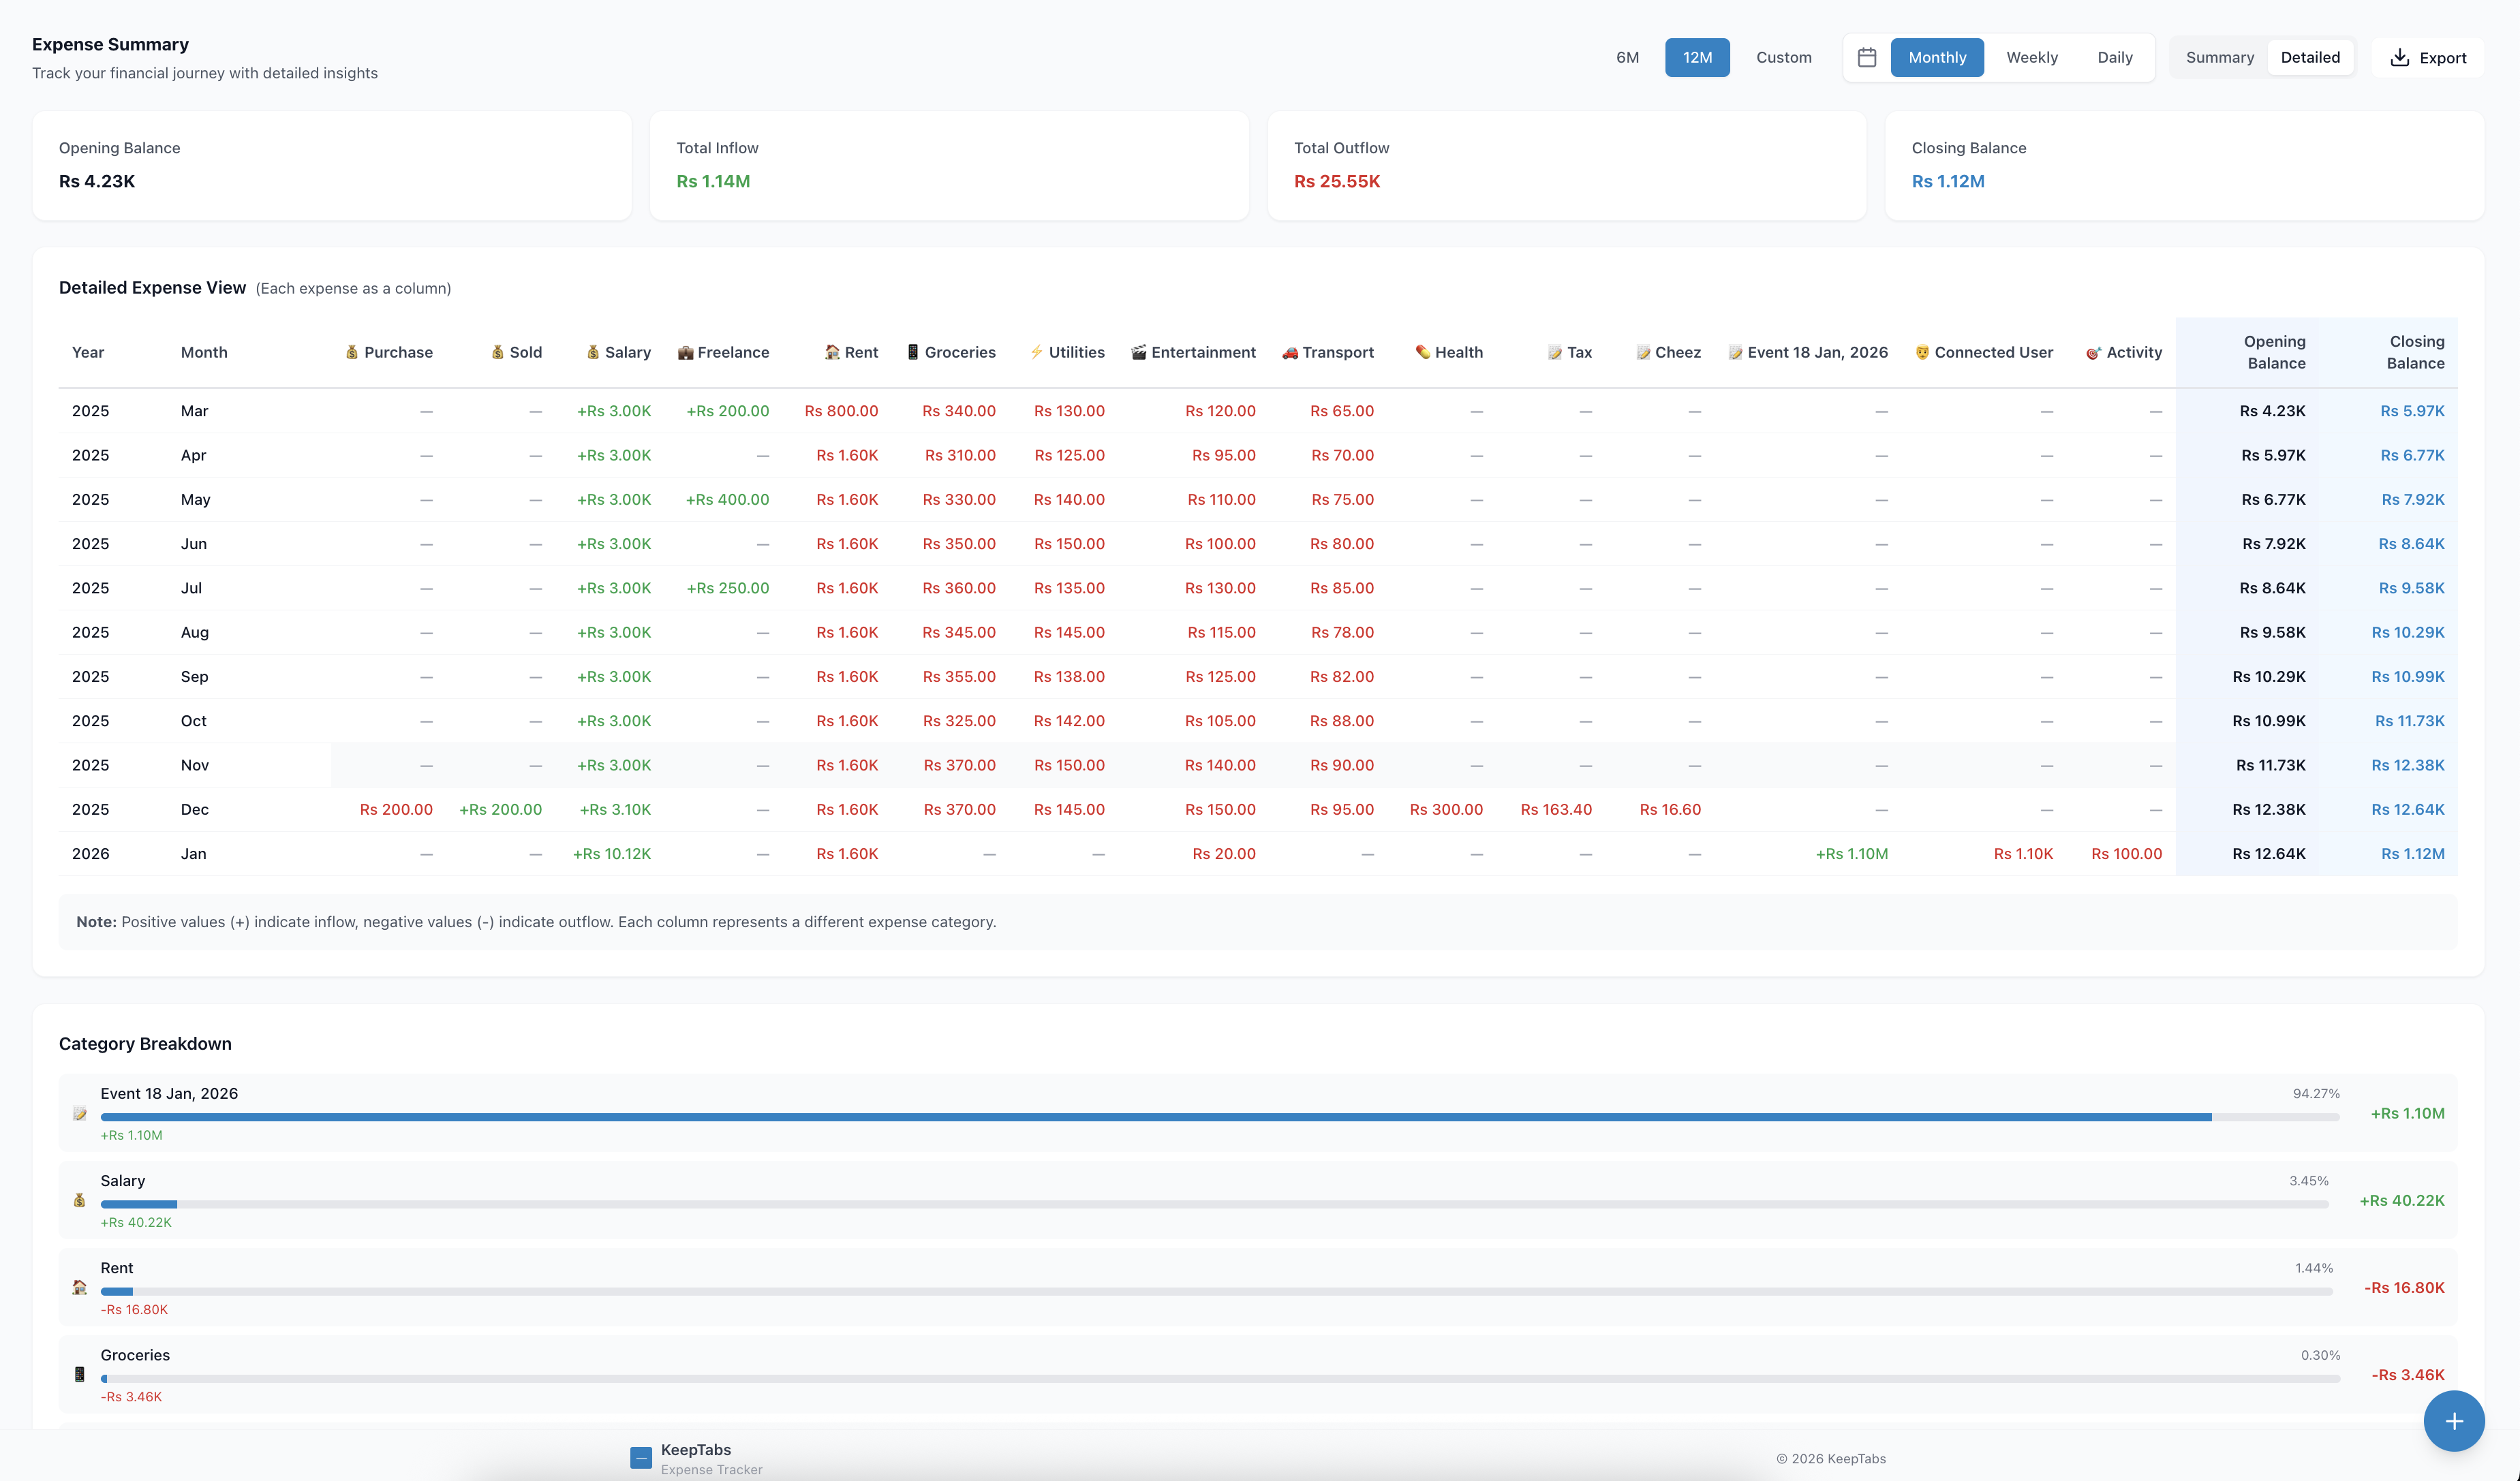This screenshot has height=1481, width=2520.
Task: Switch the view to Weekly
Action: point(2032,57)
